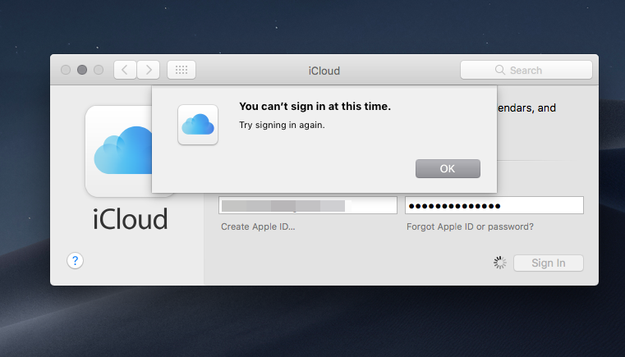Click the password field with dots

(x=494, y=206)
